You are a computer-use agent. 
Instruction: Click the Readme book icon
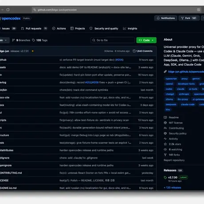coord(165,118)
